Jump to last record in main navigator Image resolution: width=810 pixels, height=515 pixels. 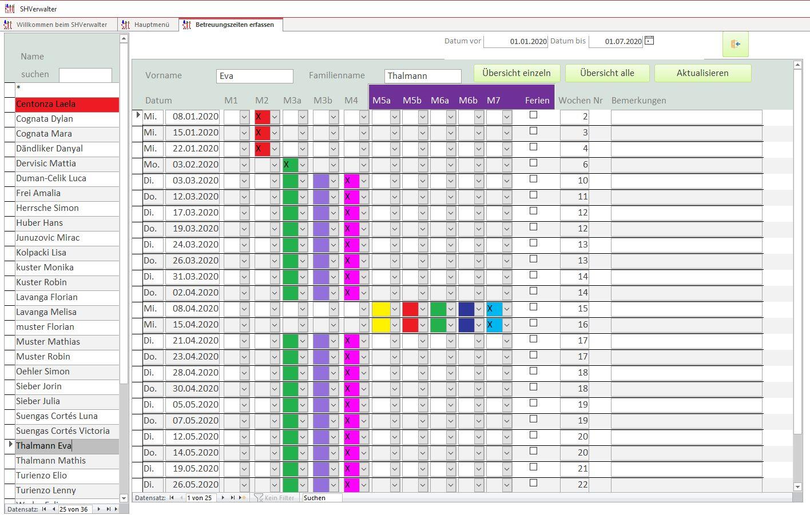point(232,498)
